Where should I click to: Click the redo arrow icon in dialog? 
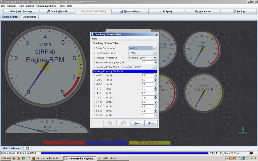click(x=123, y=123)
